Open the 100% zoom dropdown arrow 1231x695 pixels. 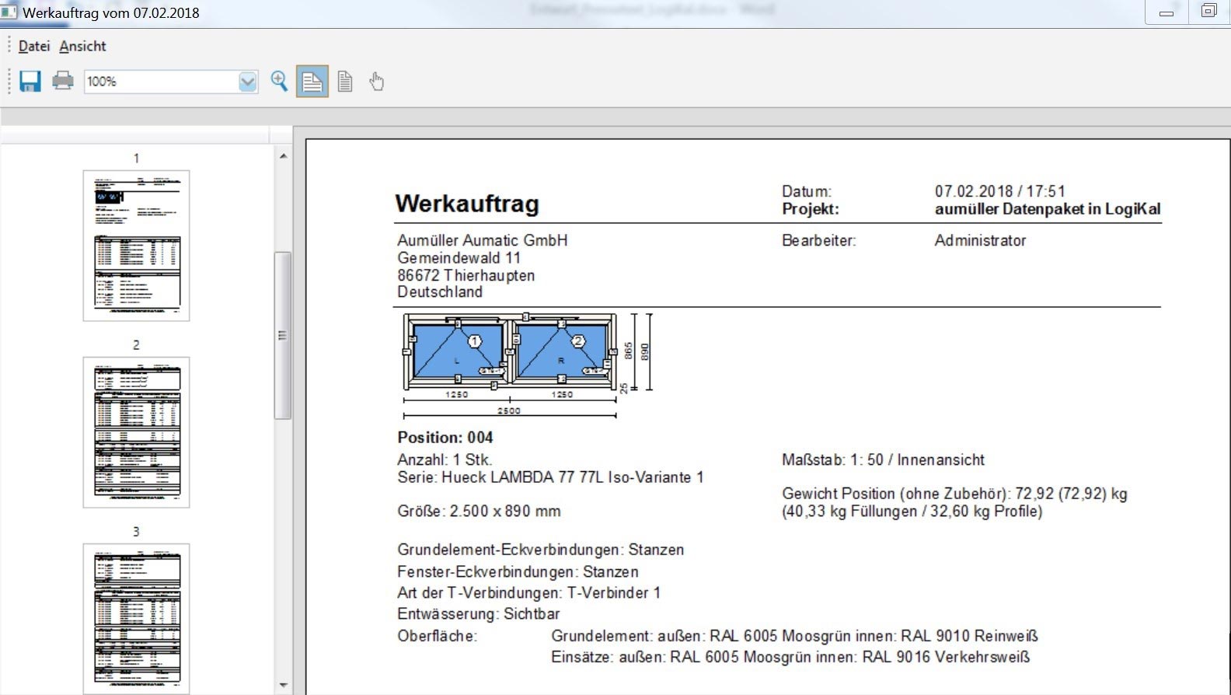click(248, 82)
